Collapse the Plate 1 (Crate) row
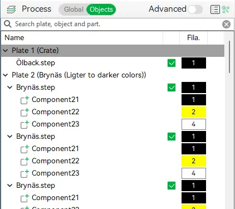The height and width of the screenshot is (209, 235). pyautogui.click(x=6, y=51)
